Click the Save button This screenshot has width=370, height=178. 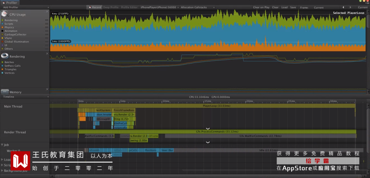coord(293,7)
